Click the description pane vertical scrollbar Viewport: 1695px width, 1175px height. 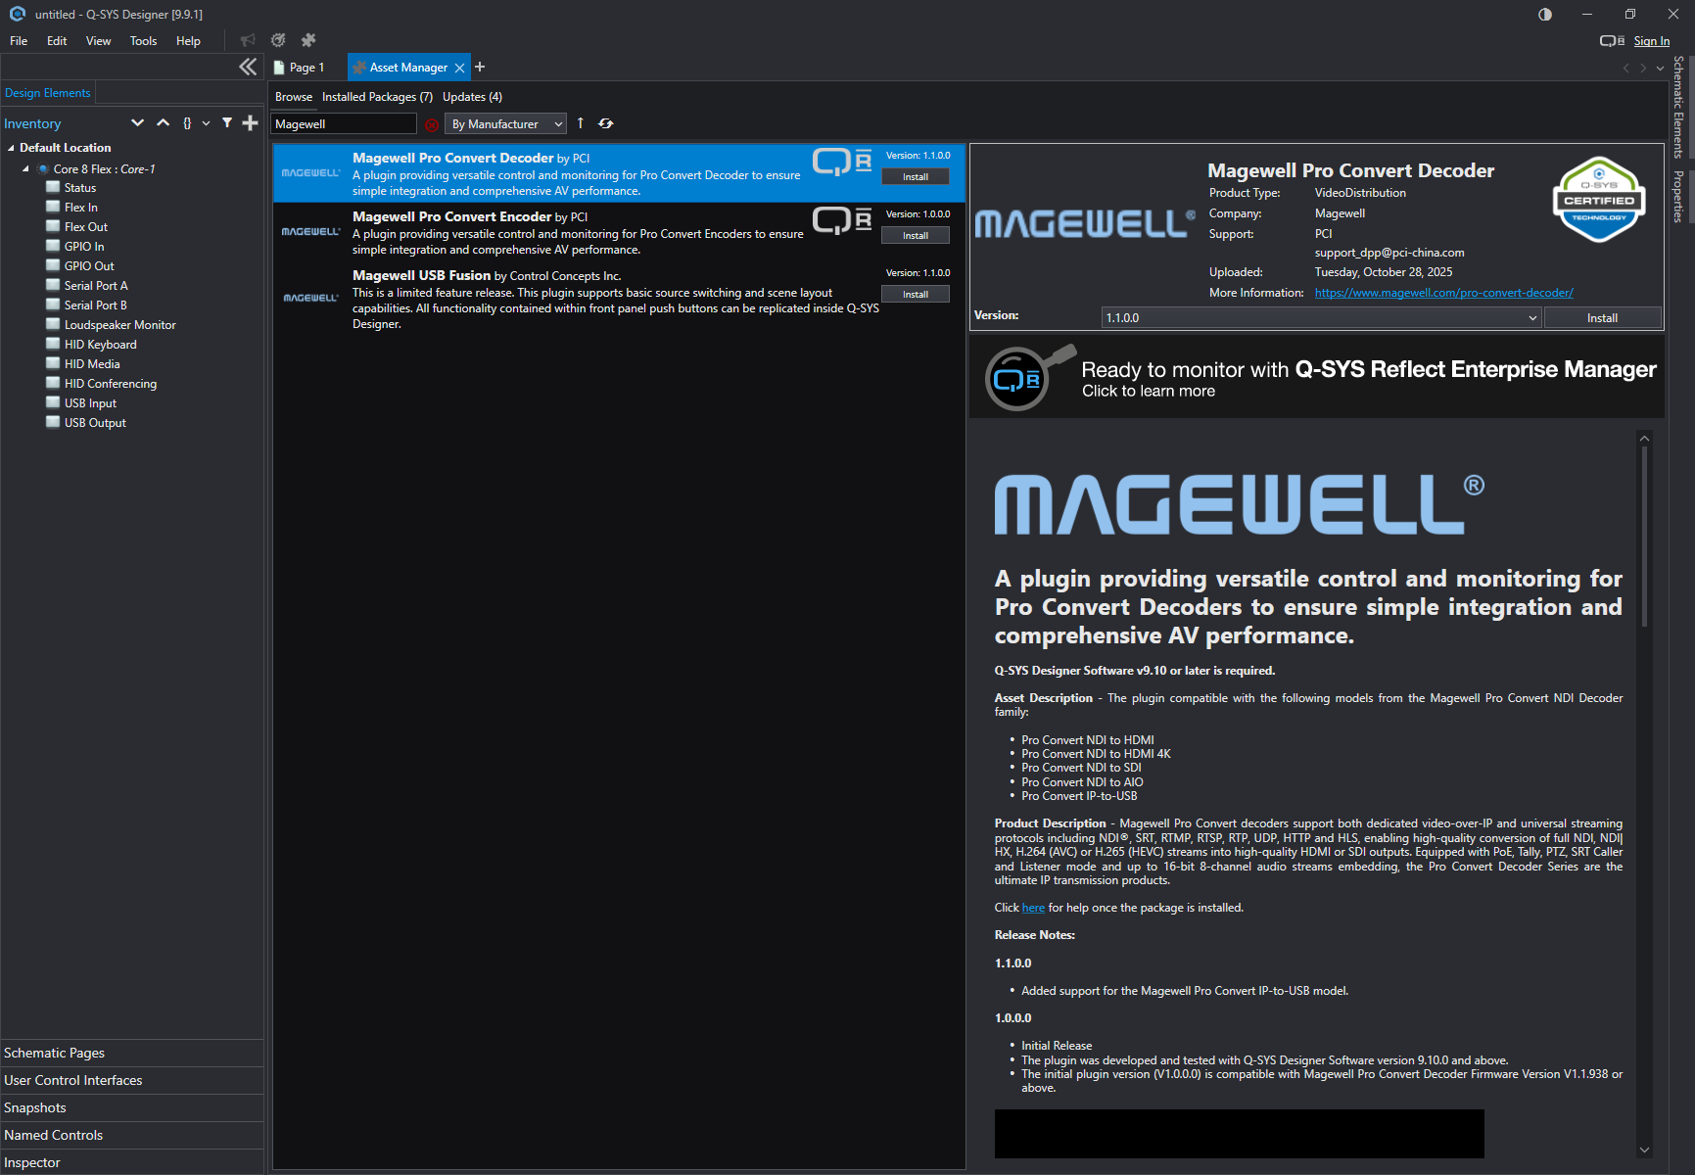[x=1644, y=539]
